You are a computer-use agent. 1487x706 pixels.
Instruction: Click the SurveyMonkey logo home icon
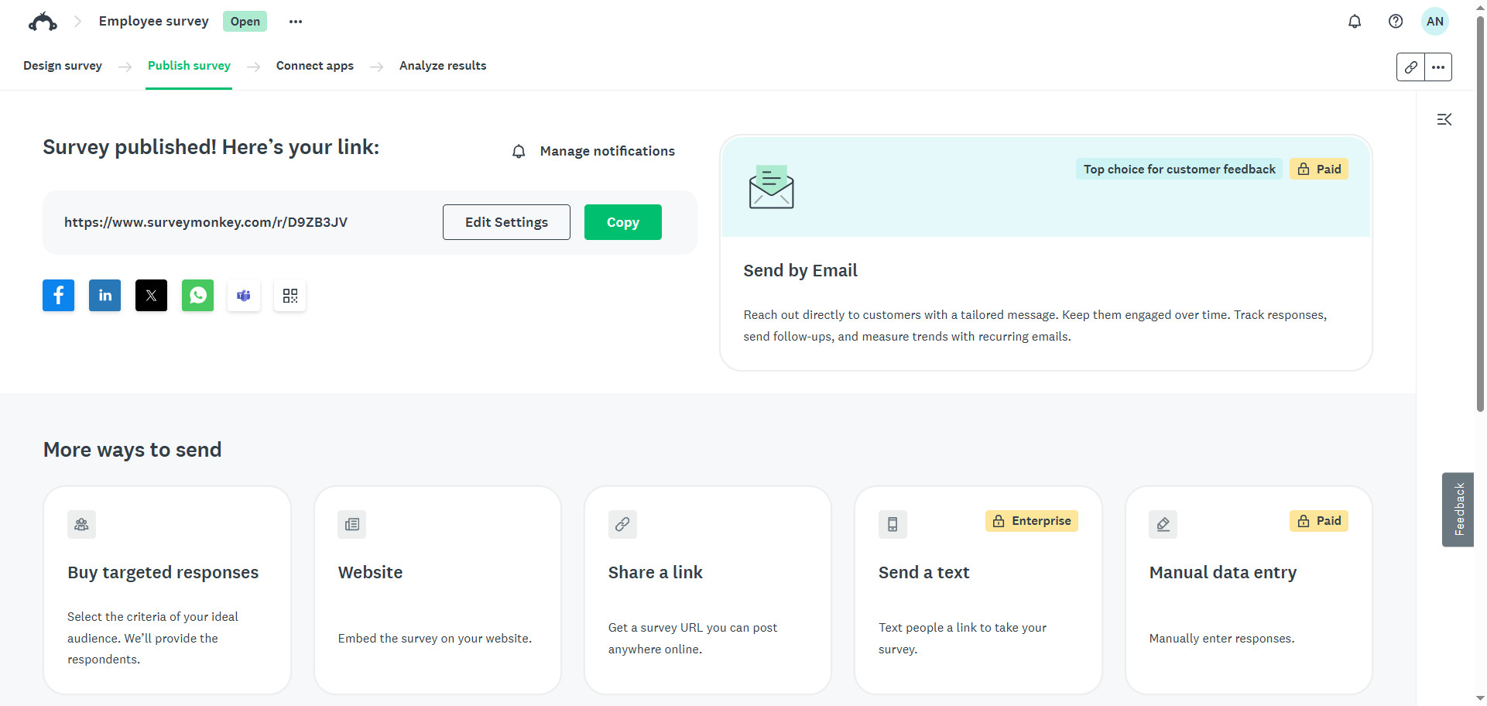pos(43,22)
